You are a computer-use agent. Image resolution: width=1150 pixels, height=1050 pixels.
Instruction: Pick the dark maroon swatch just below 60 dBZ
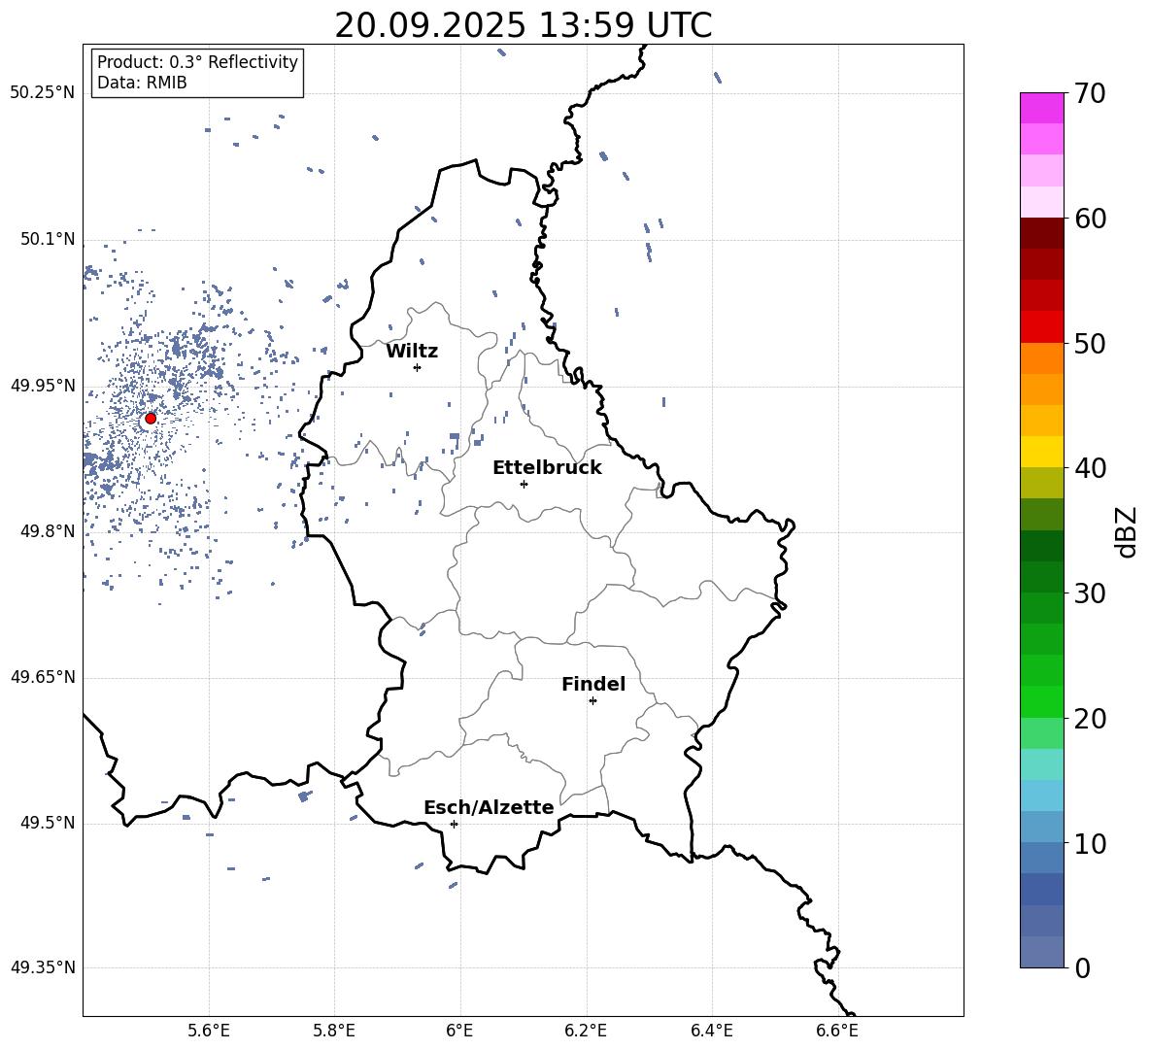pos(1042,233)
